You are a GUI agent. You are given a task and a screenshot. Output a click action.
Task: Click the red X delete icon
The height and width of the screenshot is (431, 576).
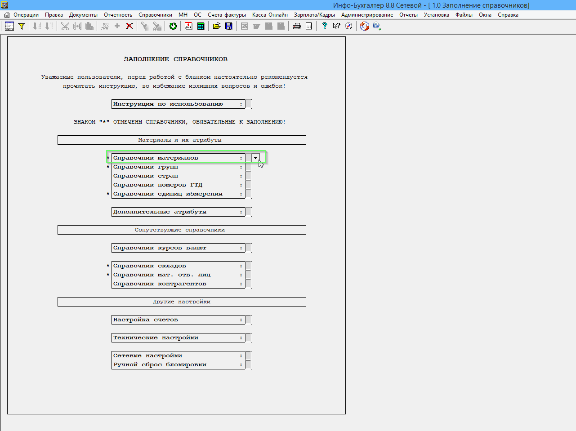pyautogui.click(x=129, y=26)
